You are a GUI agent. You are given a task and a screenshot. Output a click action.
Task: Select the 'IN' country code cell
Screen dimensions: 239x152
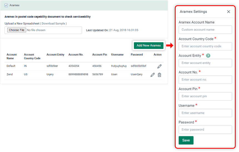[25, 66]
